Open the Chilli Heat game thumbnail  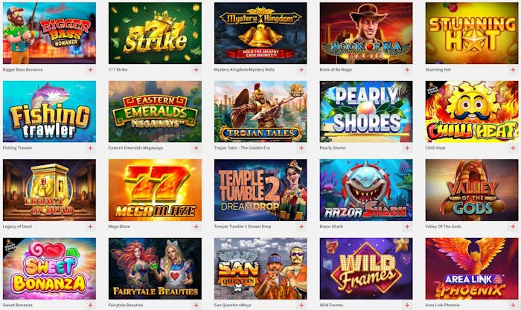[472, 112]
